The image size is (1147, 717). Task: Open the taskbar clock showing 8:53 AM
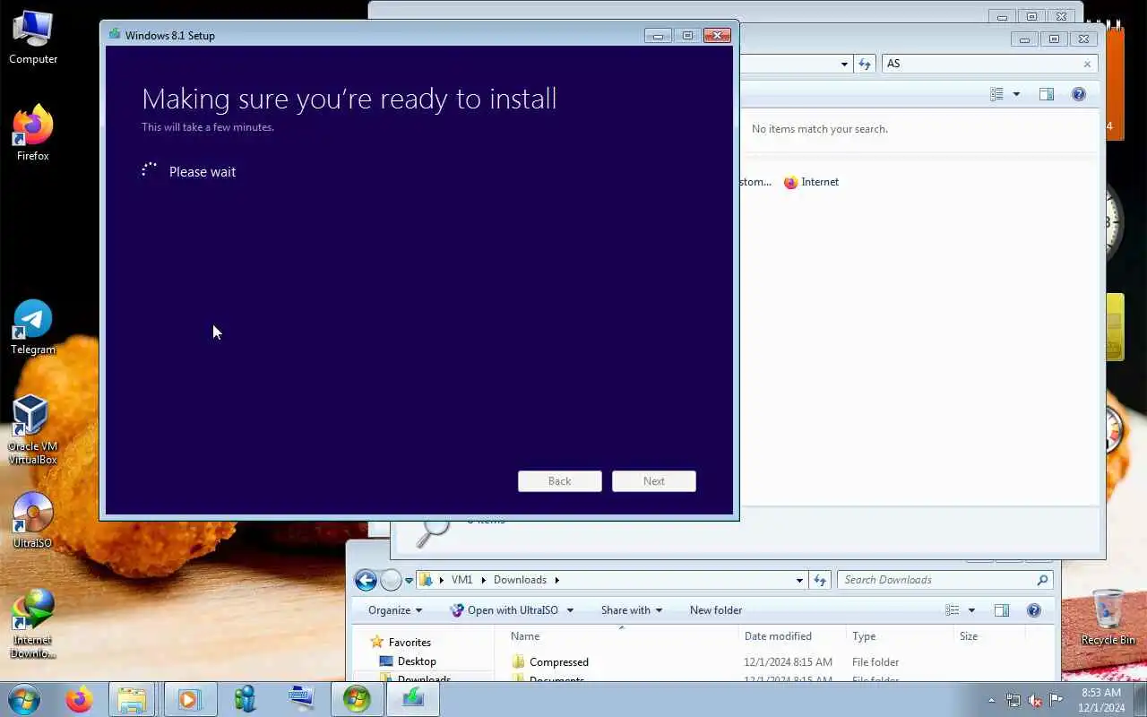click(1101, 700)
